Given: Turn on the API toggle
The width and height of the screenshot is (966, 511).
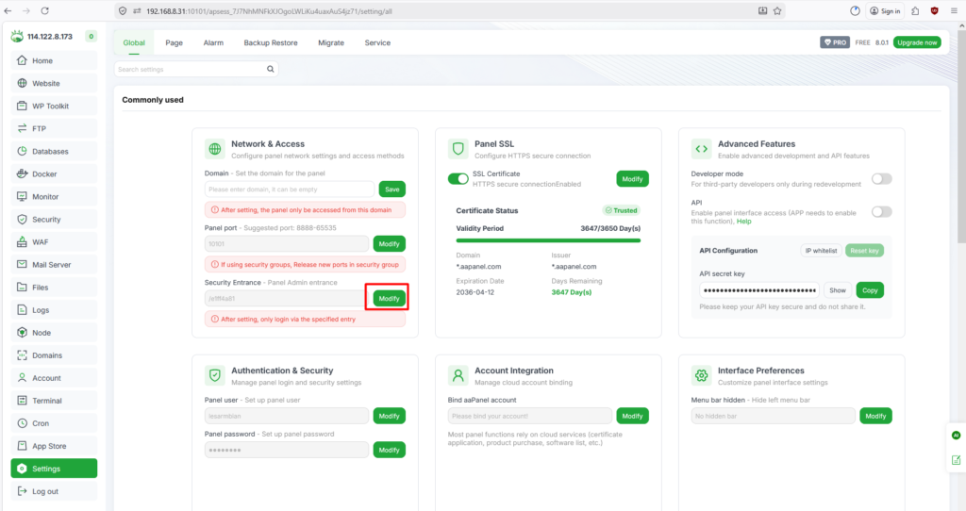Looking at the screenshot, I should pos(881,212).
